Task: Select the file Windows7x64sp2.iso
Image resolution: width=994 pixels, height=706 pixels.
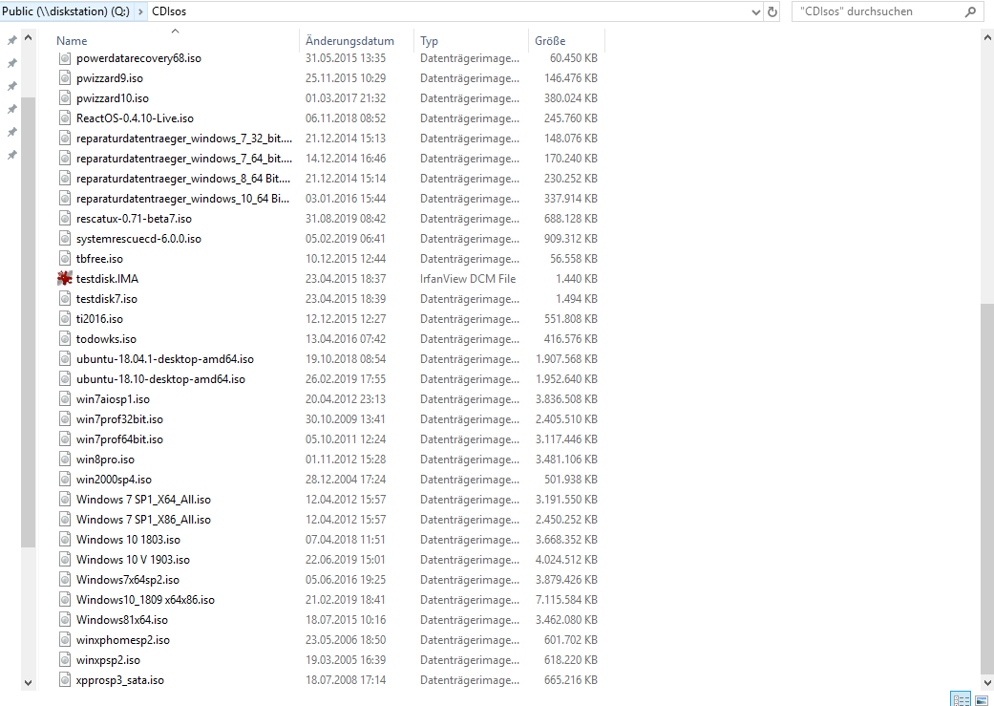Action: point(127,579)
